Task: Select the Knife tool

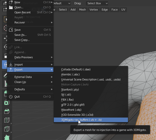Action: tap(7, 129)
